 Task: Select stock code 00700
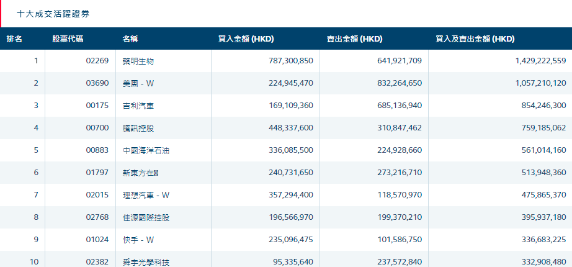[97, 128]
